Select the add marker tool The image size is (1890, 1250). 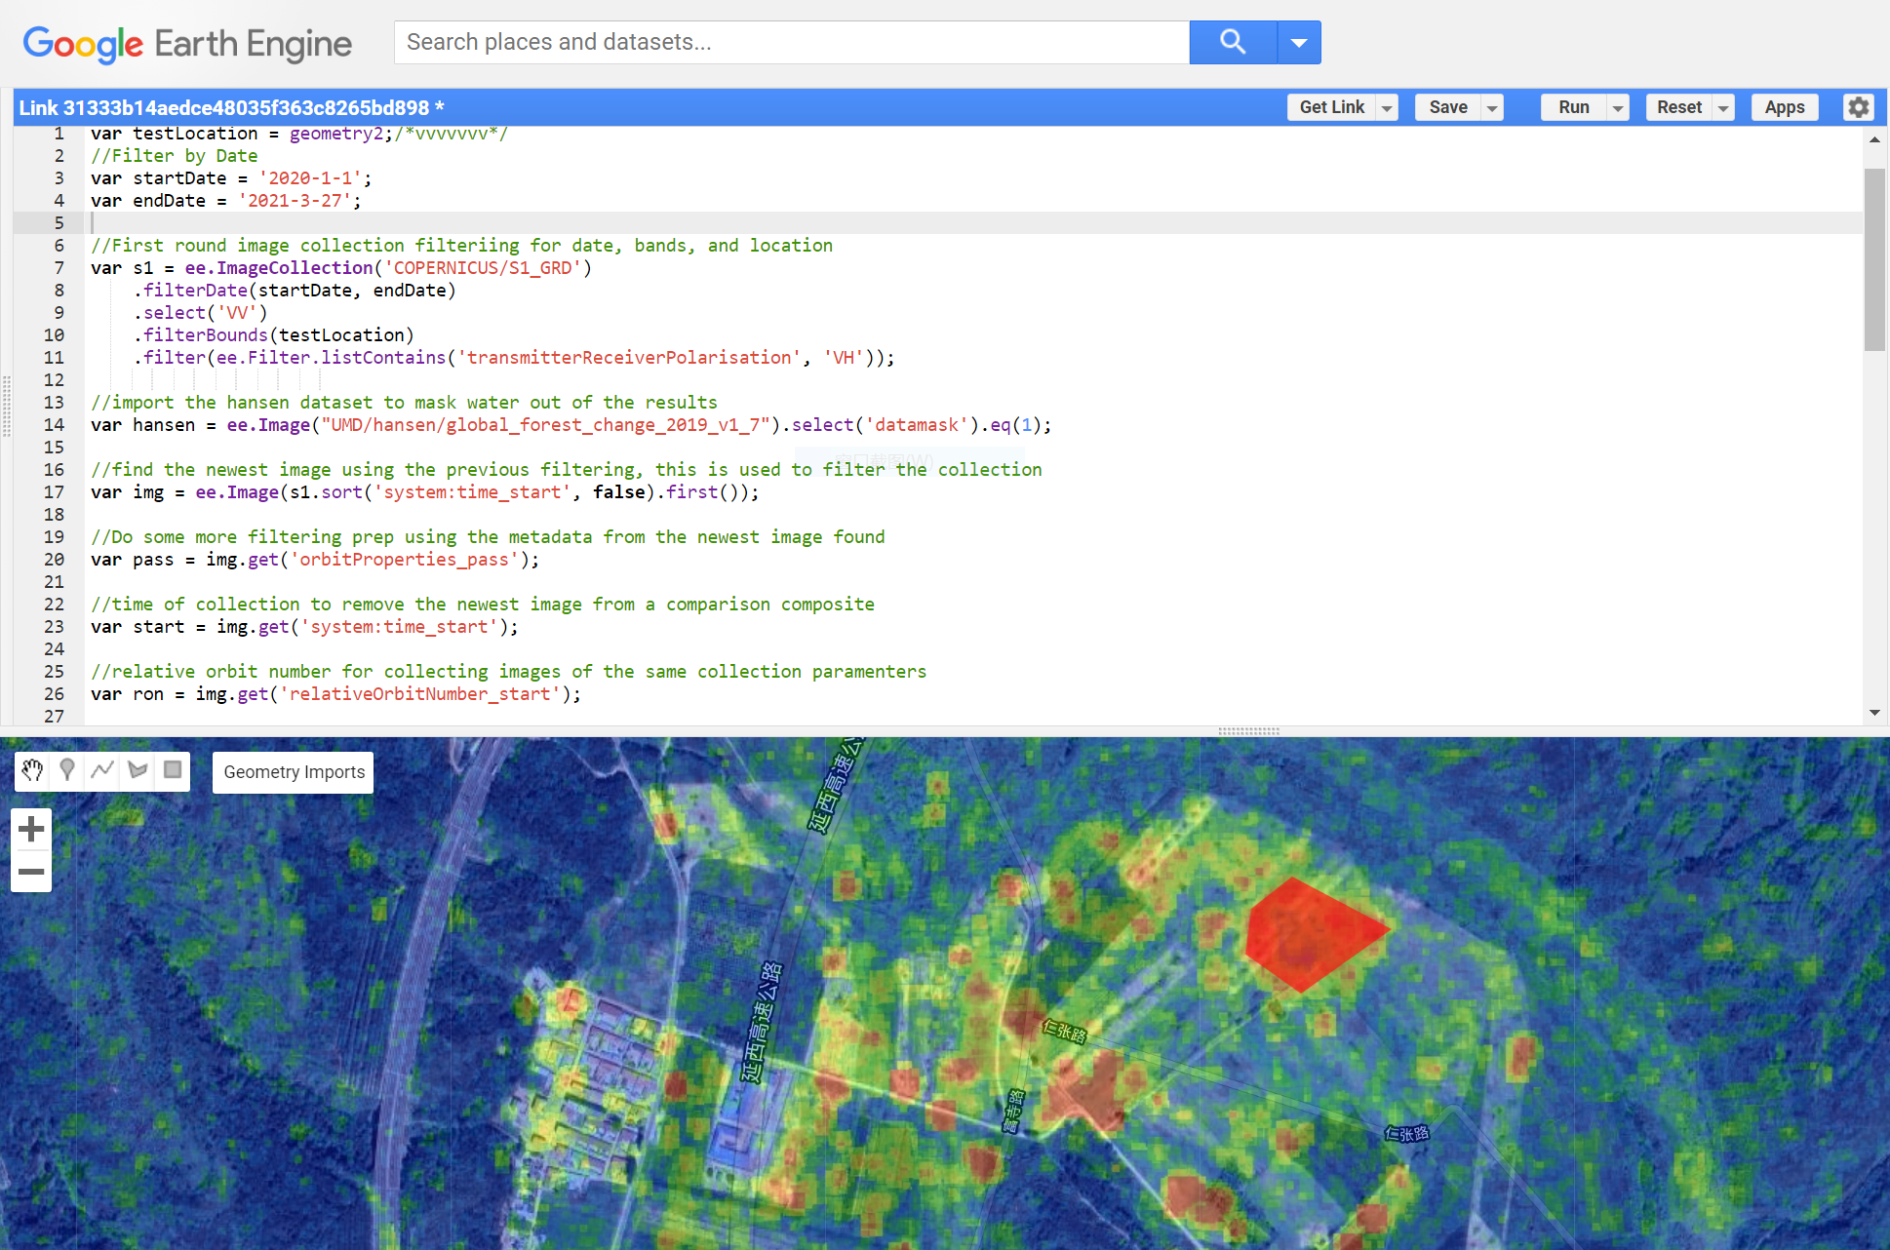pos(67,770)
